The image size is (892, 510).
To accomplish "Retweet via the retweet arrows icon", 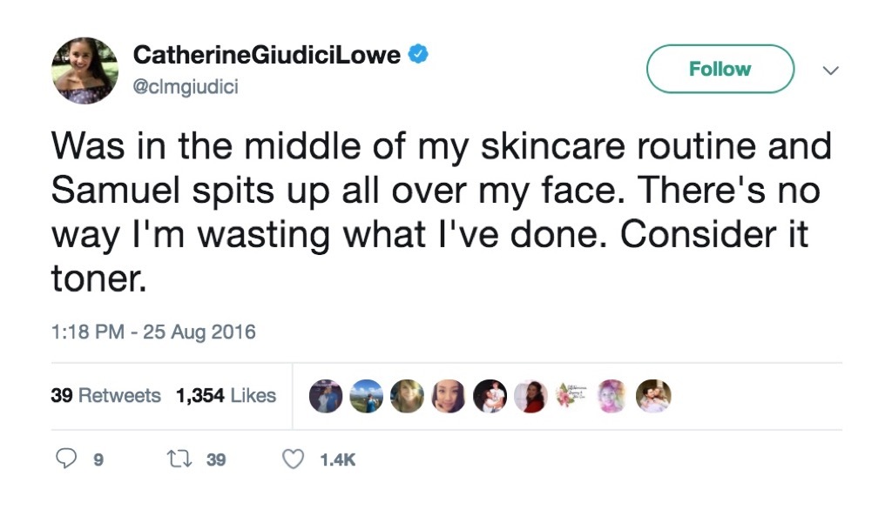I will pyautogui.click(x=181, y=457).
